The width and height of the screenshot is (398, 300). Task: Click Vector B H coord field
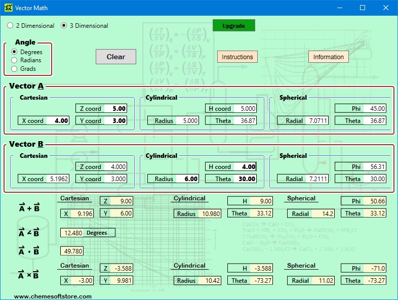point(245,166)
